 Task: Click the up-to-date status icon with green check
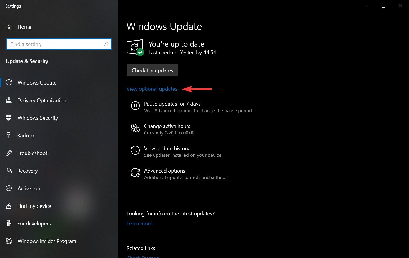pyautogui.click(x=135, y=48)
